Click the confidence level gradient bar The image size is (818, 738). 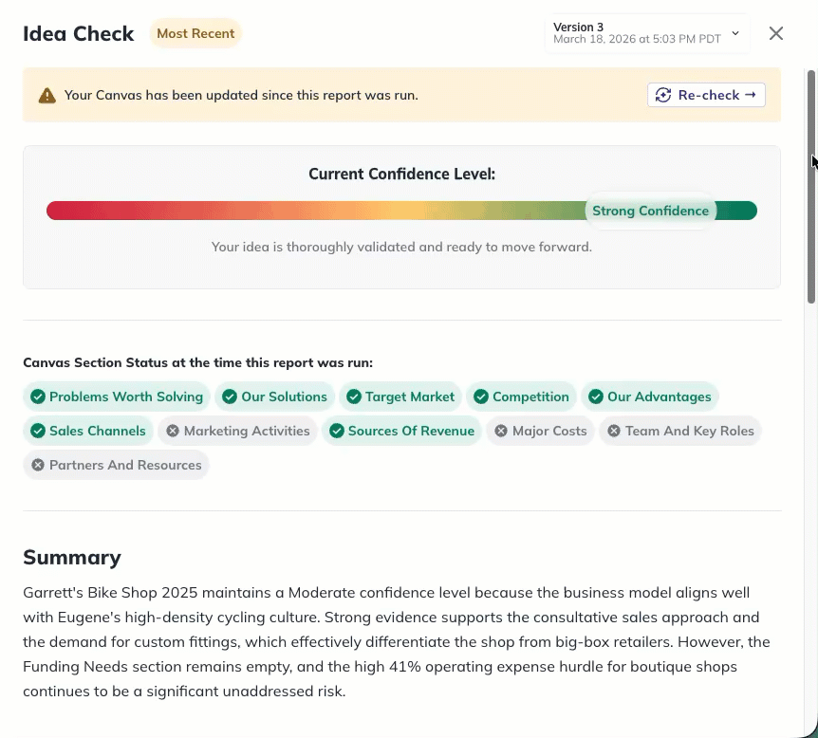tap(285, 211)
